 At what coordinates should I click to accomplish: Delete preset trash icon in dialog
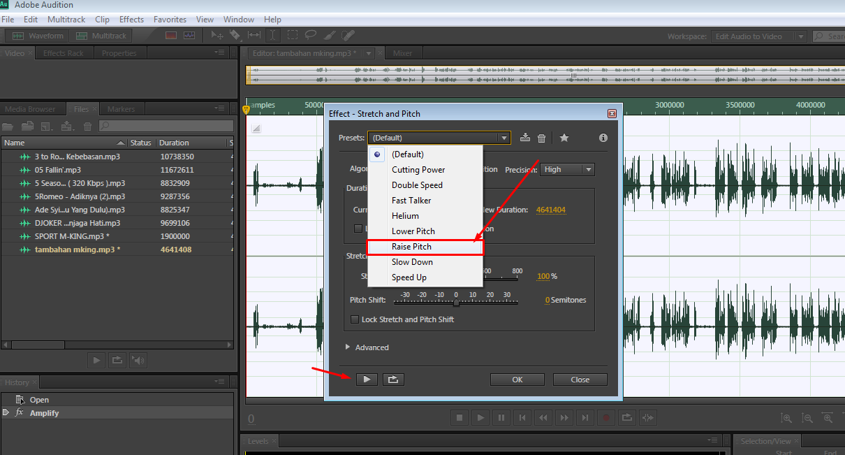pyautogui.click(x=542, y=138)
